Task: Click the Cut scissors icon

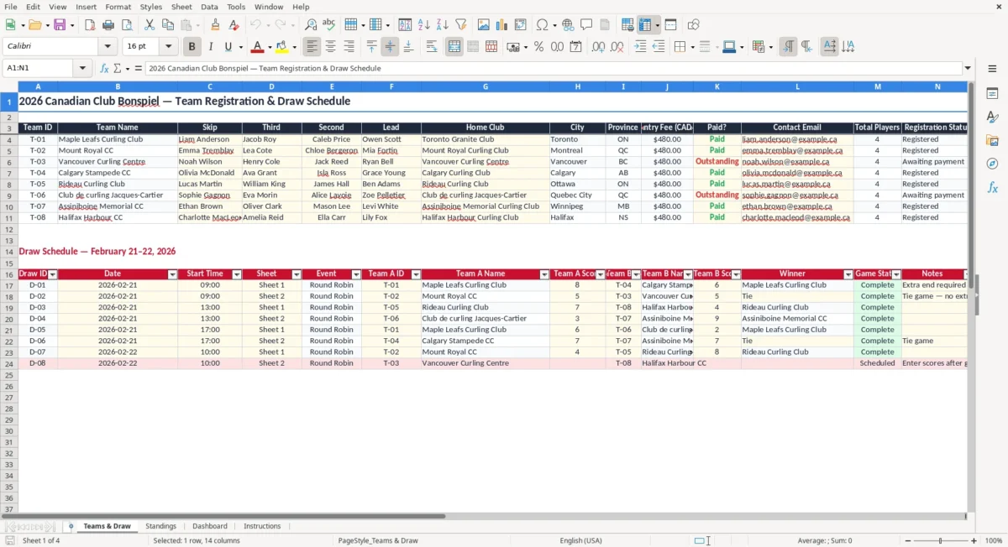Action: (x=150, y=25)
